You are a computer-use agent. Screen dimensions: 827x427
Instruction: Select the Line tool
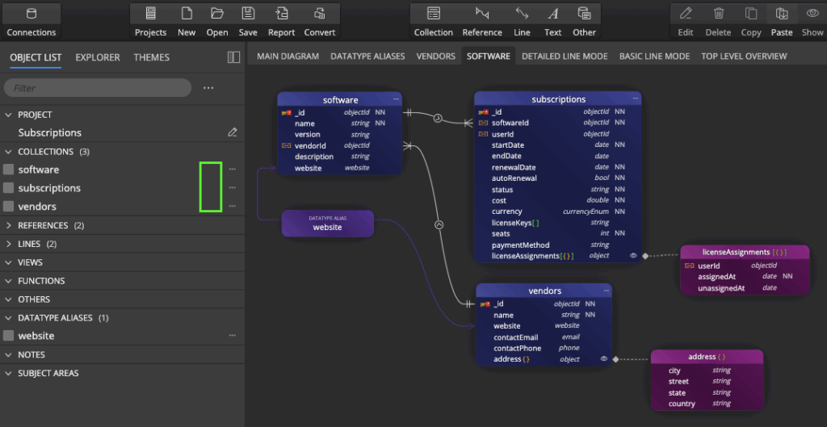[x=522, y=14]
